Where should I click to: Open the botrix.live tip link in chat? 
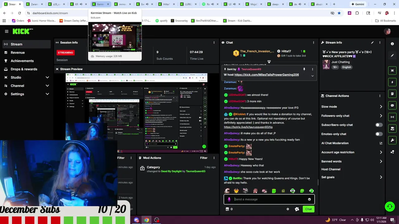coord(248,127)
